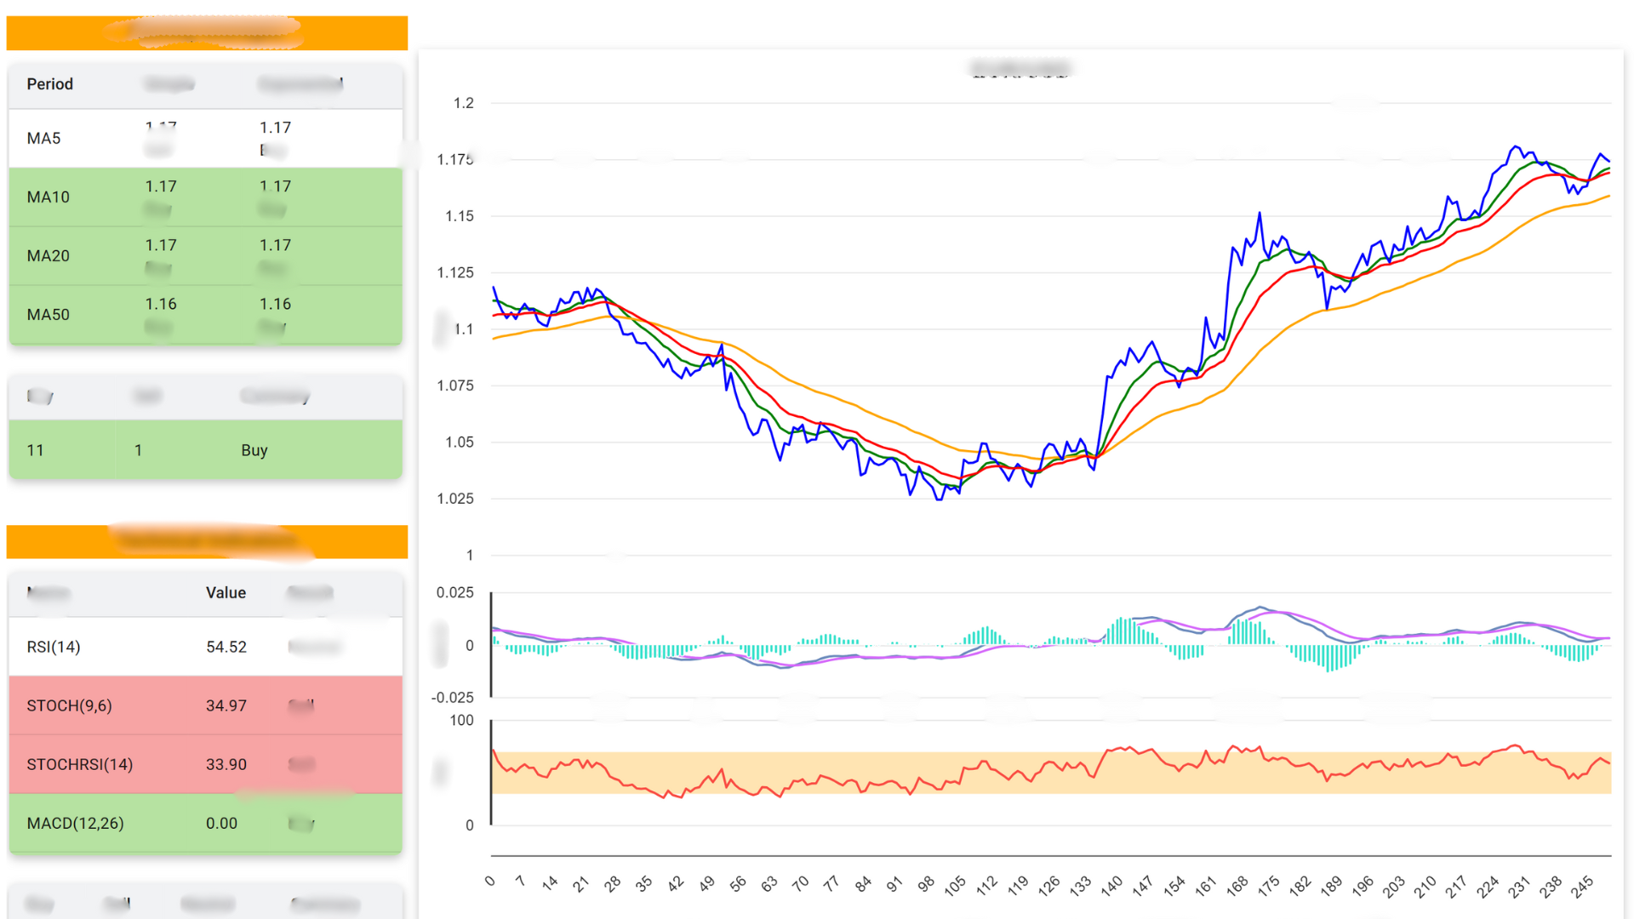Click the x-axis label 168
The height and width of the screenshot is (919, 1634).
(x=1237, y=886)
